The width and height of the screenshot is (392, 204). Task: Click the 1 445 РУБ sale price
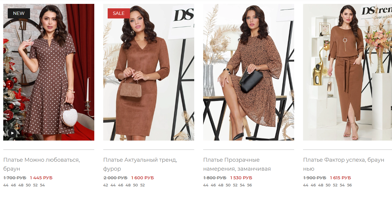41,178
